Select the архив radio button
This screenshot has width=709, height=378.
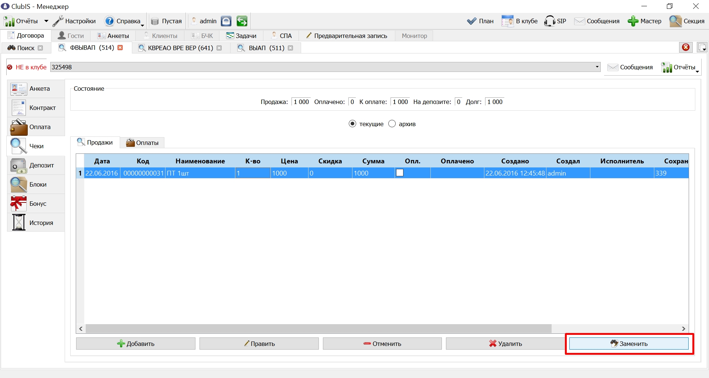tap(392, 124)
